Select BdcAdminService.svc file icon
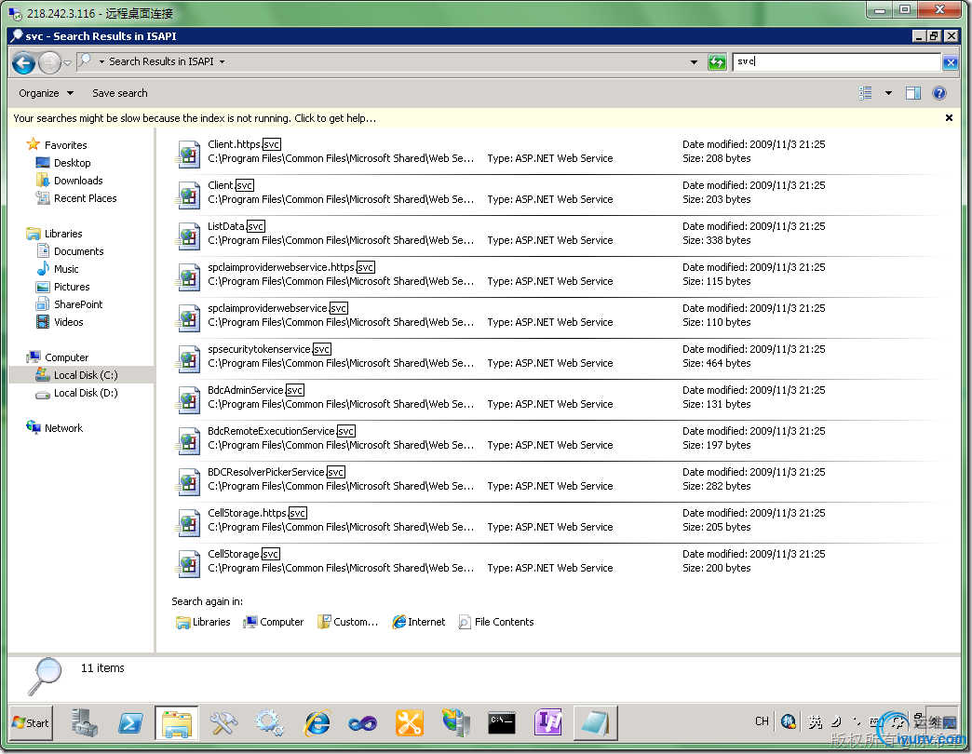Screen dimensions: 972x754 pyautogui.click(x=188, y=399)
